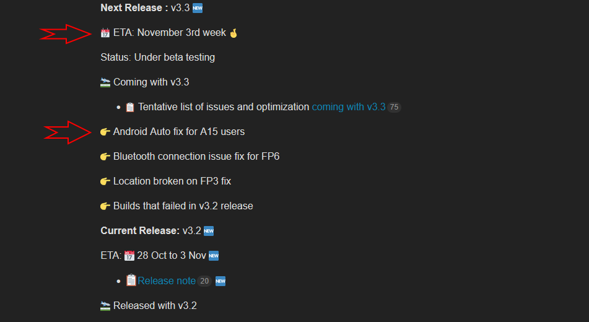
Task: Click the pointing hand beside "Bluetooth connection issue"
Action: [x=105, y=157]
